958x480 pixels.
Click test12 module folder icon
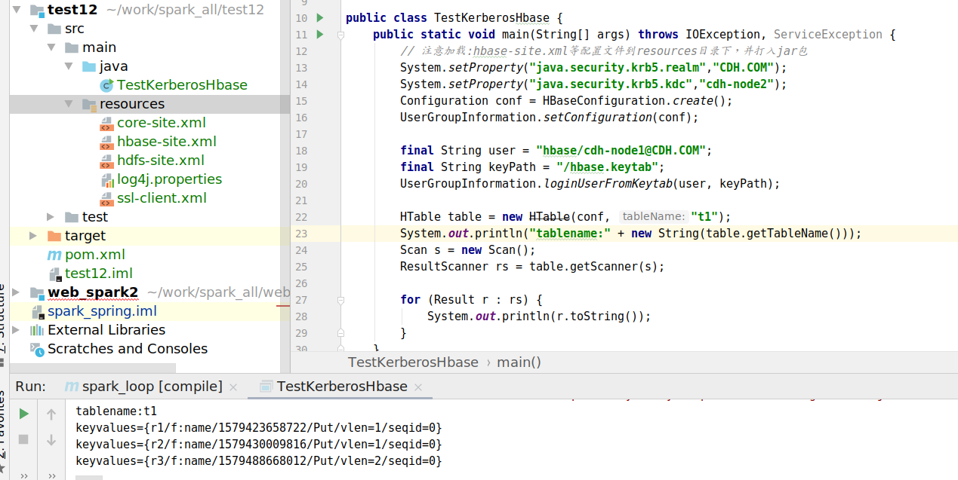pos(36,10)
